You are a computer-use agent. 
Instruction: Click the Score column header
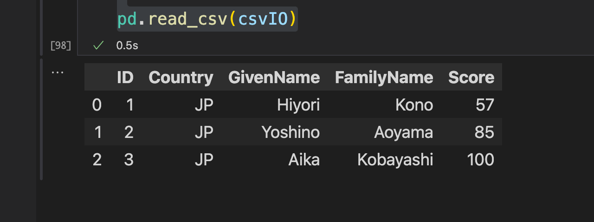pyautogui.click(x=471, y=78)
